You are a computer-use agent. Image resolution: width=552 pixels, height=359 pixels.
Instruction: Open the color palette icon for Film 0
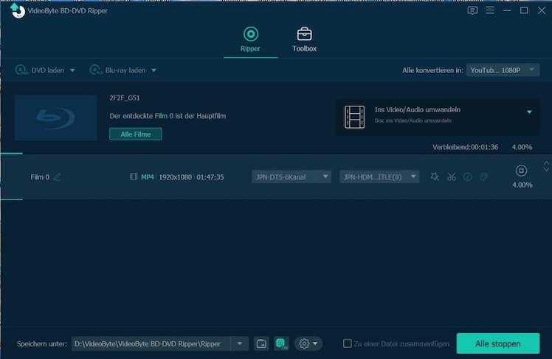tap(484, 177)
